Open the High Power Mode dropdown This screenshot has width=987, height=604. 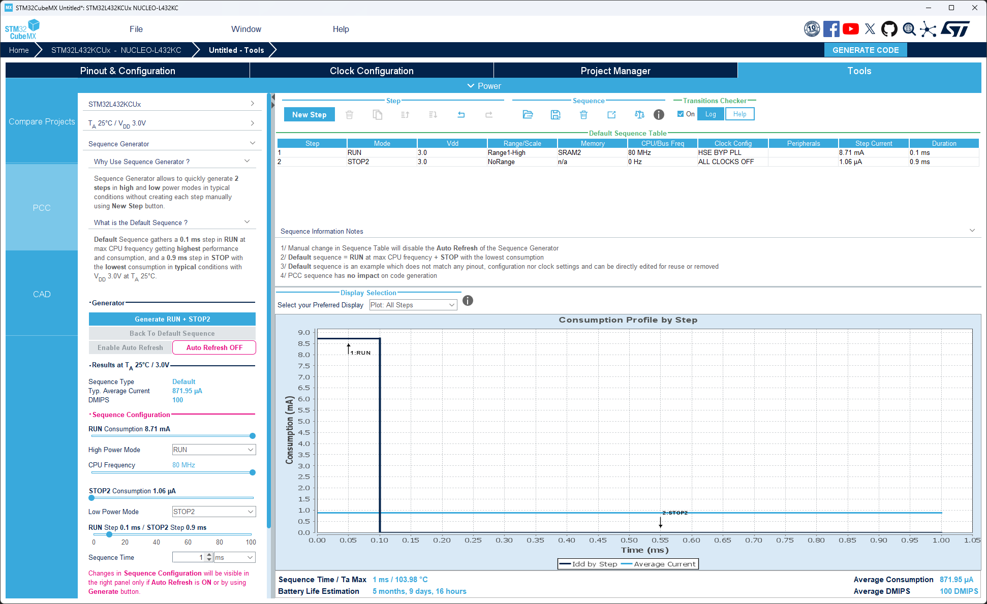point(214,450)
